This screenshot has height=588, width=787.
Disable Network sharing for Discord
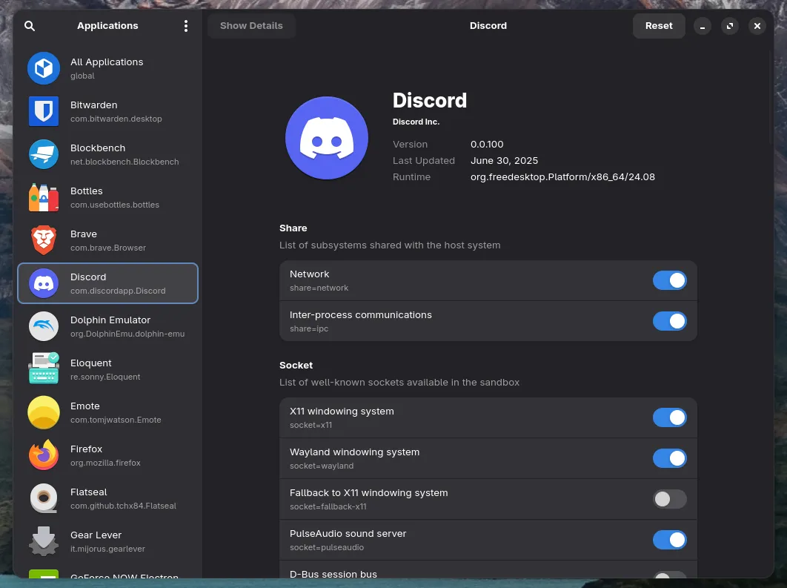click(669, 280)
